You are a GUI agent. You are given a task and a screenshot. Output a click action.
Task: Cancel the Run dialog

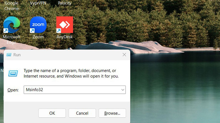click(x=82, y=113)
